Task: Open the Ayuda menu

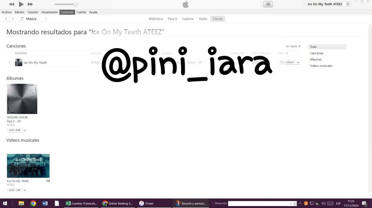Action: (93, 12)
